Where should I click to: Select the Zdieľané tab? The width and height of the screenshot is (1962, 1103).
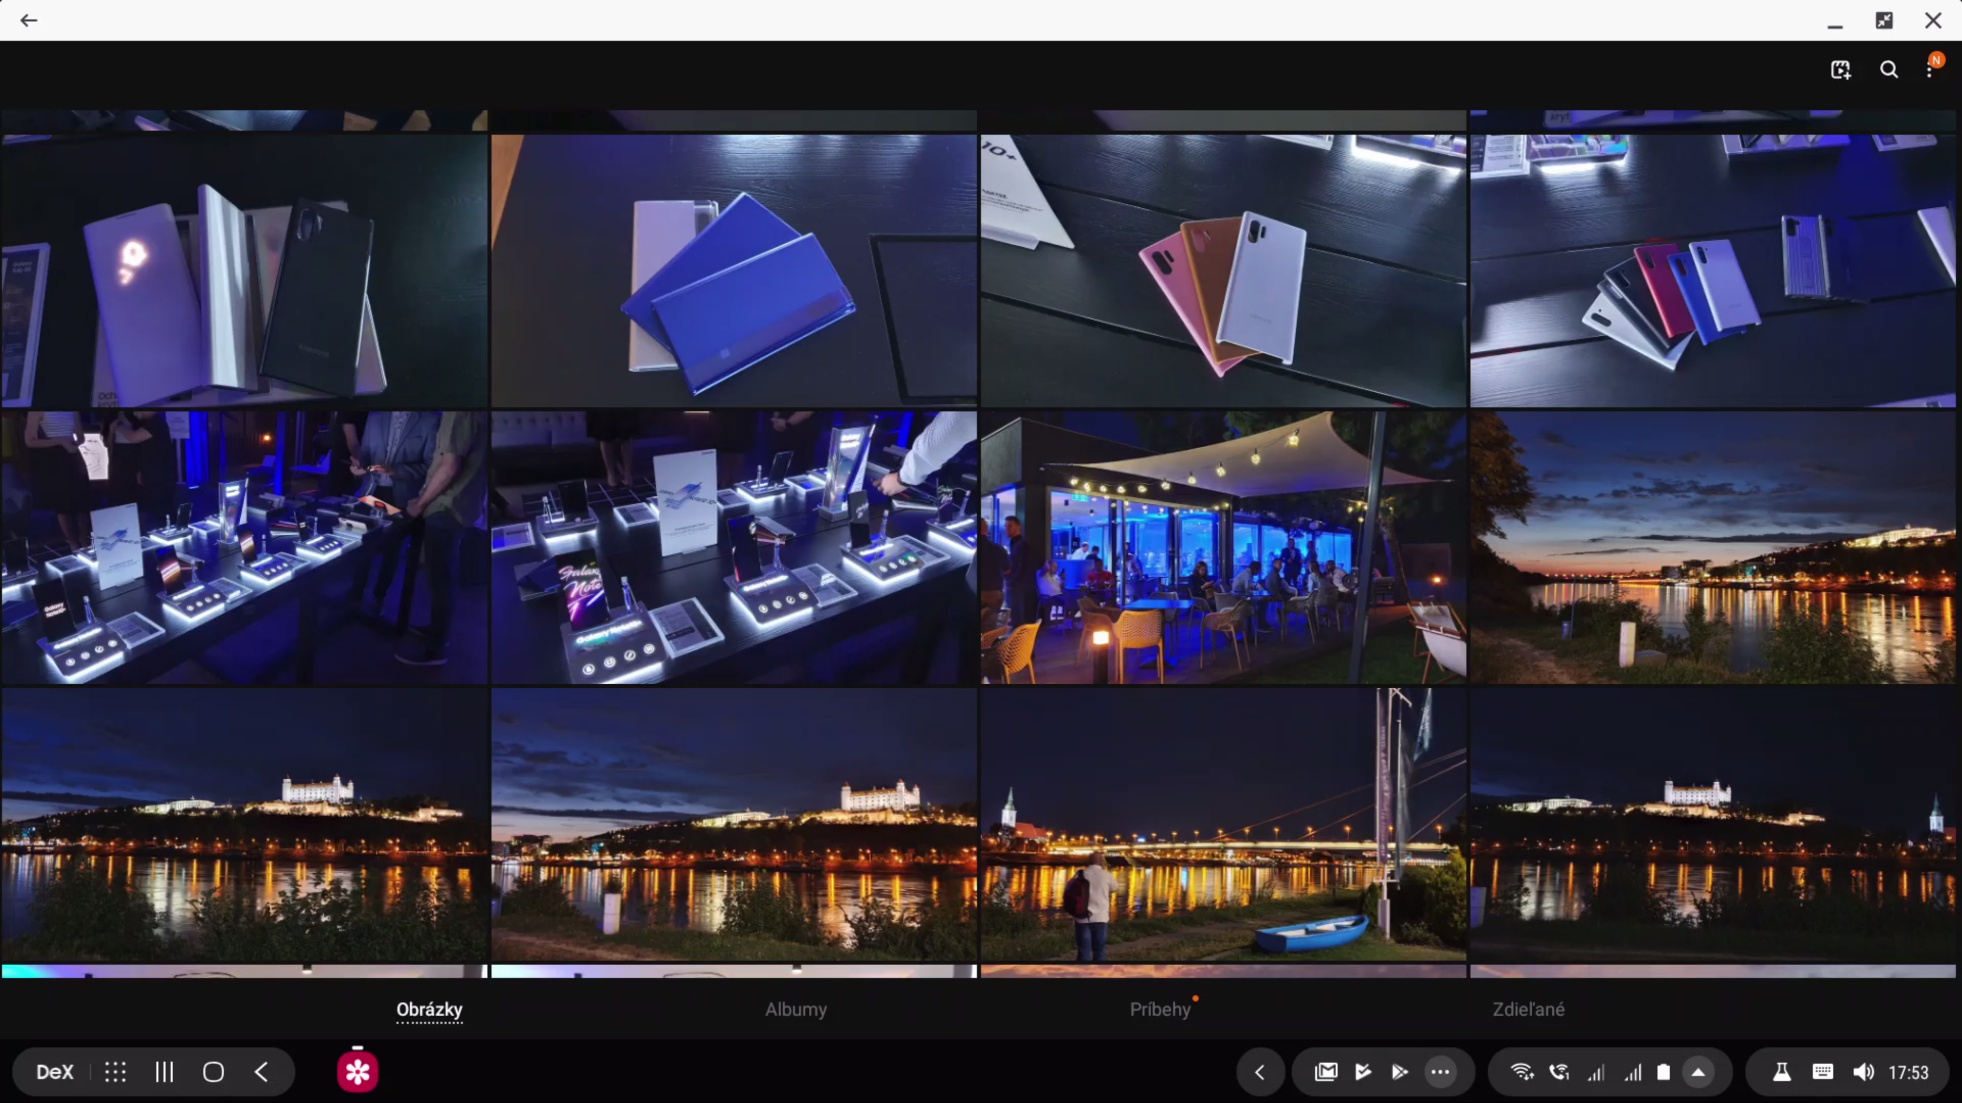[x=1528, y=1009]
